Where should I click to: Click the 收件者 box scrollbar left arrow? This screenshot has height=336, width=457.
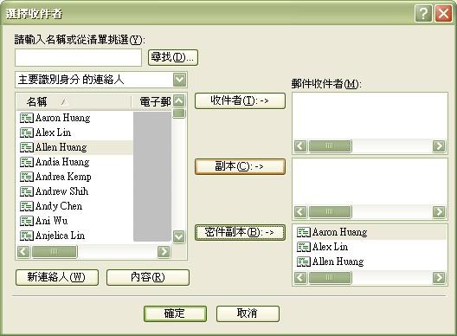tap(300, 145)
